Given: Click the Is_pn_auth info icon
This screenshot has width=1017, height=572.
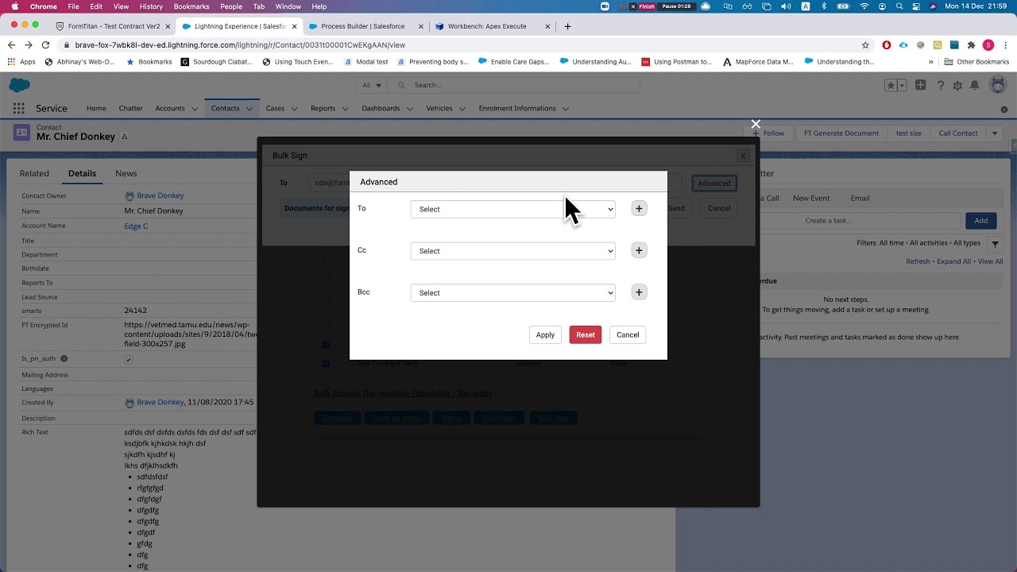Looking at the screenshot, I should [64, 359].
